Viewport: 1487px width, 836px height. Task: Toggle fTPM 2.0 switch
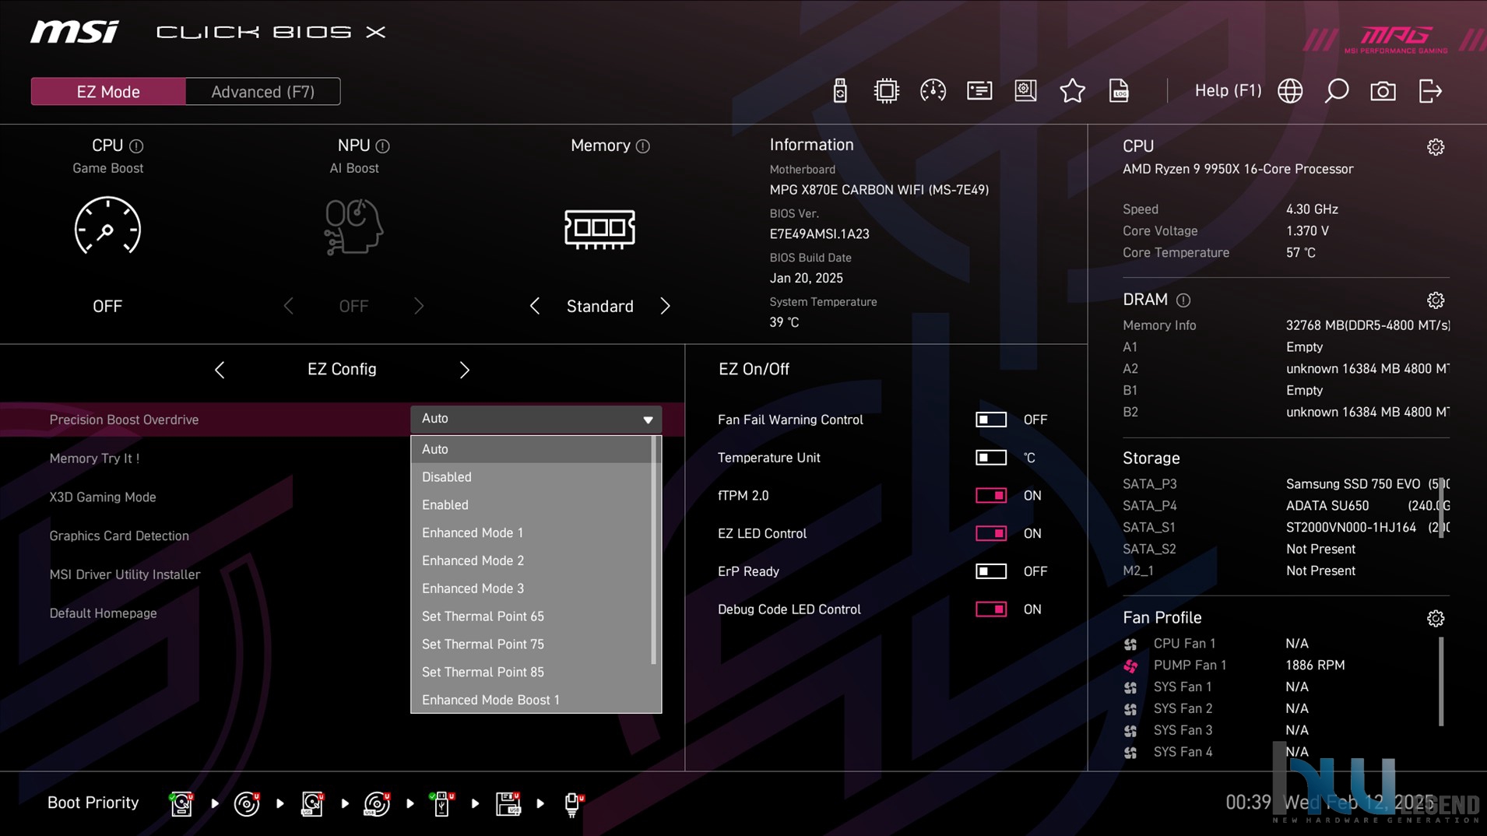pos(990,496)
